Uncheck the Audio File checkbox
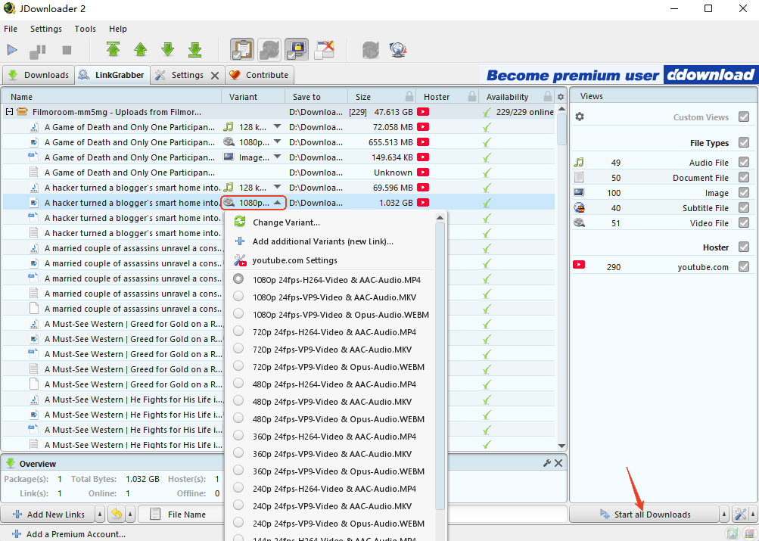This screenshot has width=759, height=541. (x=744, y=162)
